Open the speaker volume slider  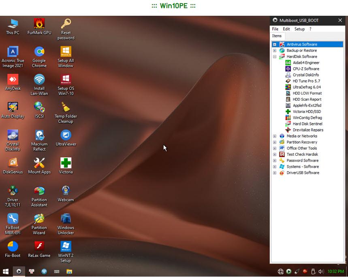322,271
